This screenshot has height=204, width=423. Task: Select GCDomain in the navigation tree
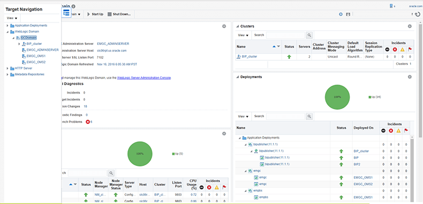pos(28,38)
